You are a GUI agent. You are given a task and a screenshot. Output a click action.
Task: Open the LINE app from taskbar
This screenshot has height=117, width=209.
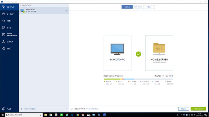click(61, 115)
